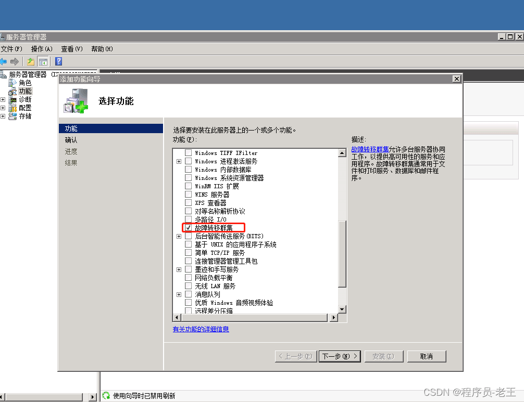Enable the 网络负载平衡 checkbox
The width and height of the screenshot is (524, 402).
[189, 278]
